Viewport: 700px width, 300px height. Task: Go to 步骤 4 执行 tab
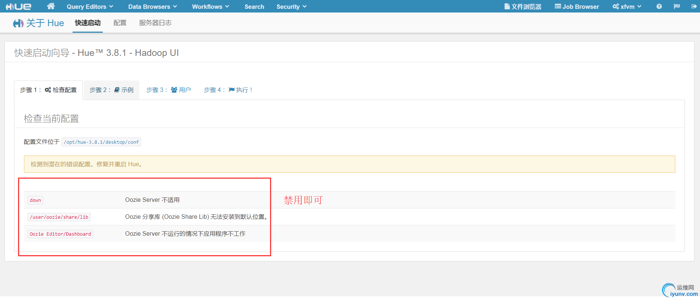(x=228, y=90)
